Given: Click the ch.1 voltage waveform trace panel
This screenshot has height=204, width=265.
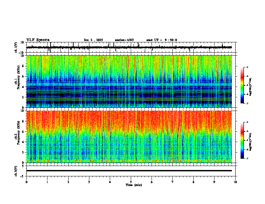Looking at the screenshot, I should [131, 47].
